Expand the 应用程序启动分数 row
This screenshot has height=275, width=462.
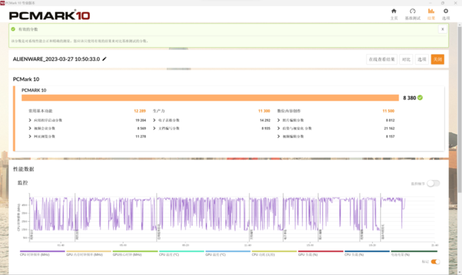pyautogui.click(x=30, y=120)
